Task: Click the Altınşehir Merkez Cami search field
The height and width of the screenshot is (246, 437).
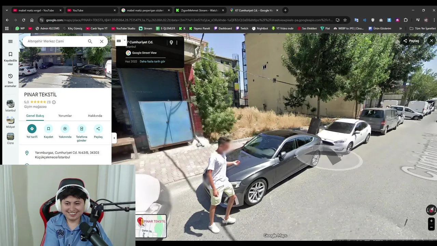Action: coord(55,41)
